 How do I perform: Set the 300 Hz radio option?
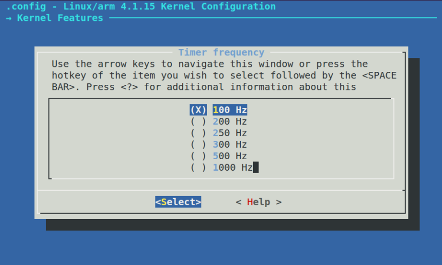[x=218, y=144]
